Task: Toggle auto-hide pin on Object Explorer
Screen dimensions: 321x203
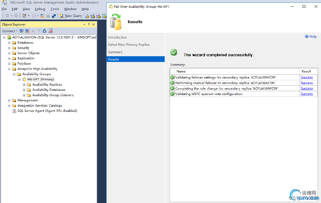Action: tap(89, 24)
